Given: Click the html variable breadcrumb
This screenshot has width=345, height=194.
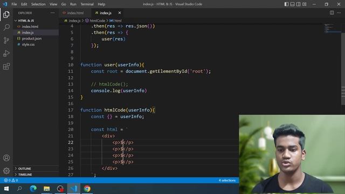Looking at the screenshot, I should 116,20.
